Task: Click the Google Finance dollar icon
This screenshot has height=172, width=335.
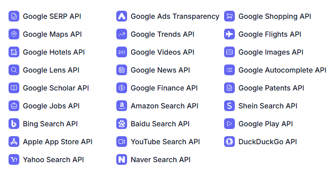Action: pyautogui.click(x=122, y=88)
